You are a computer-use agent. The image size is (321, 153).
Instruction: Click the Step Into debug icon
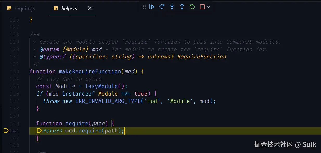[x=172, y=7]
